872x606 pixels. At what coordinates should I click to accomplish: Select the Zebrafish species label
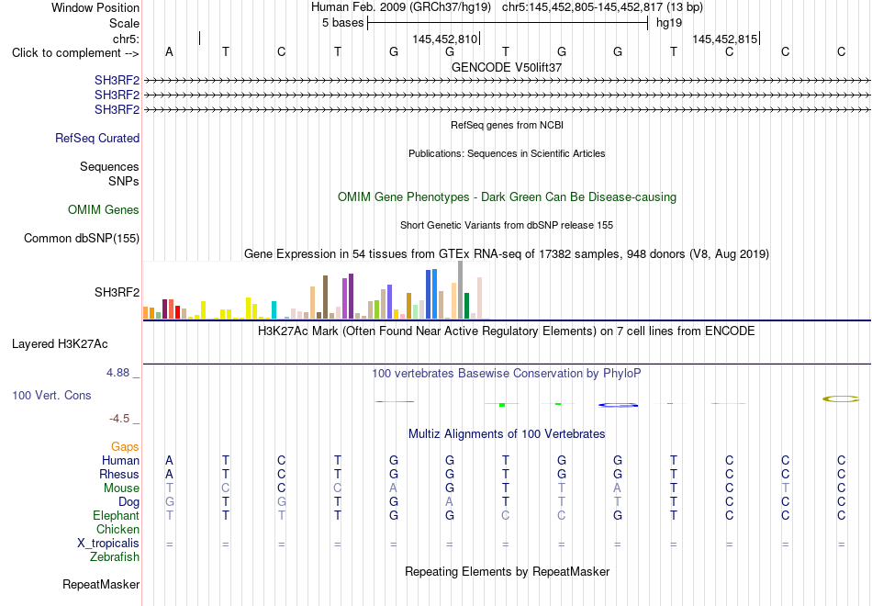coord(115,557)
